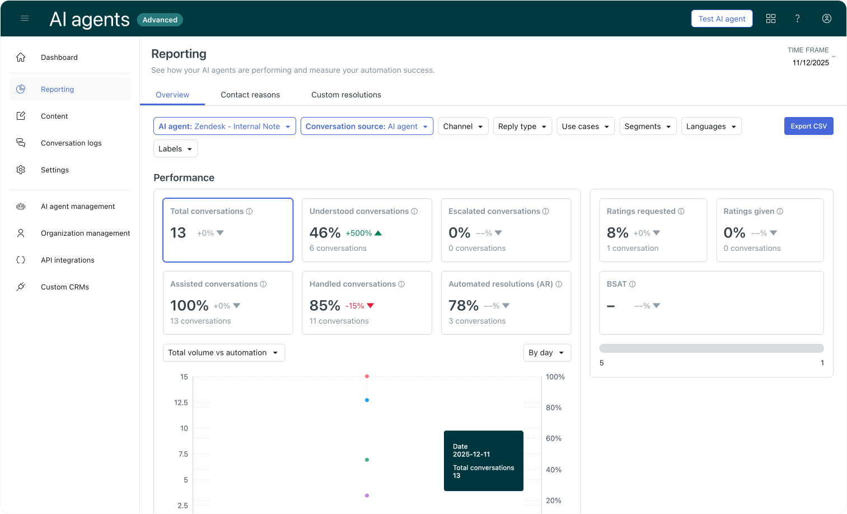Click the BSAT rating scale bar
Screen dimensions: 847x514
[711, 348]
